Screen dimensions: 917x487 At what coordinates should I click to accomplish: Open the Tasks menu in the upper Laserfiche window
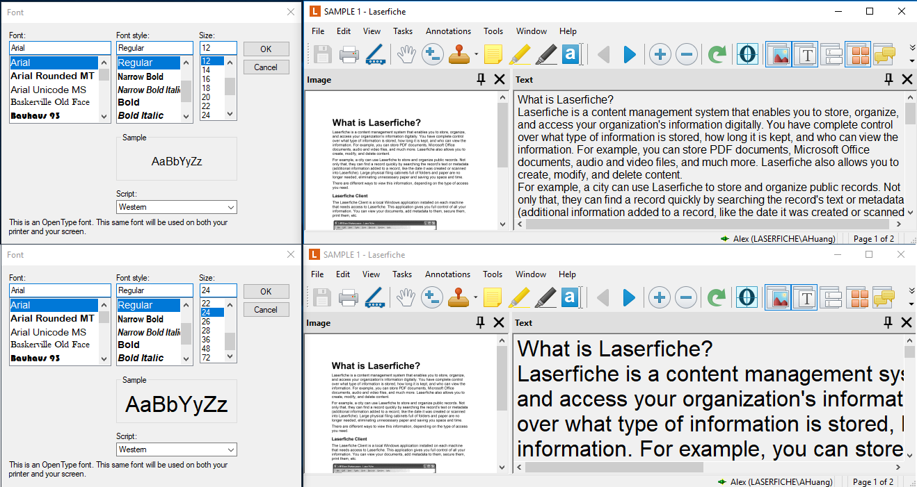403,31
